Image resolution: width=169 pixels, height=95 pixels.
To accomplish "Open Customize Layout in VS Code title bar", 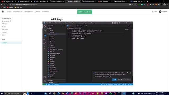I will click(x=120, y=23).
